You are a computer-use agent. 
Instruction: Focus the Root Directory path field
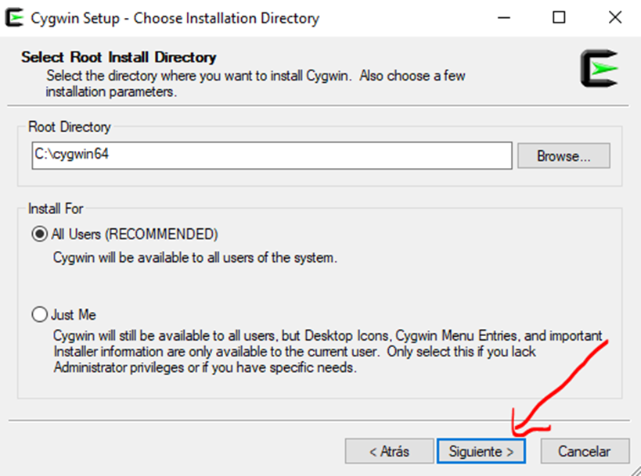tap(271, 156)
